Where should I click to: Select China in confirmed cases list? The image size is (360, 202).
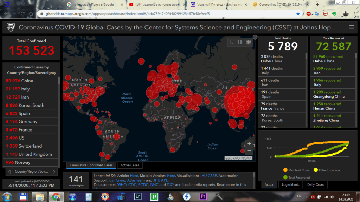pos(31,81)
